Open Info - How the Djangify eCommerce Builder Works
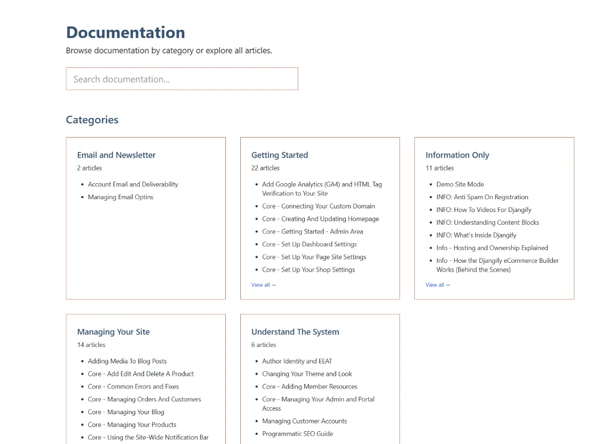The height and width of the screenshot is (444, 616). tap(497, 265)
